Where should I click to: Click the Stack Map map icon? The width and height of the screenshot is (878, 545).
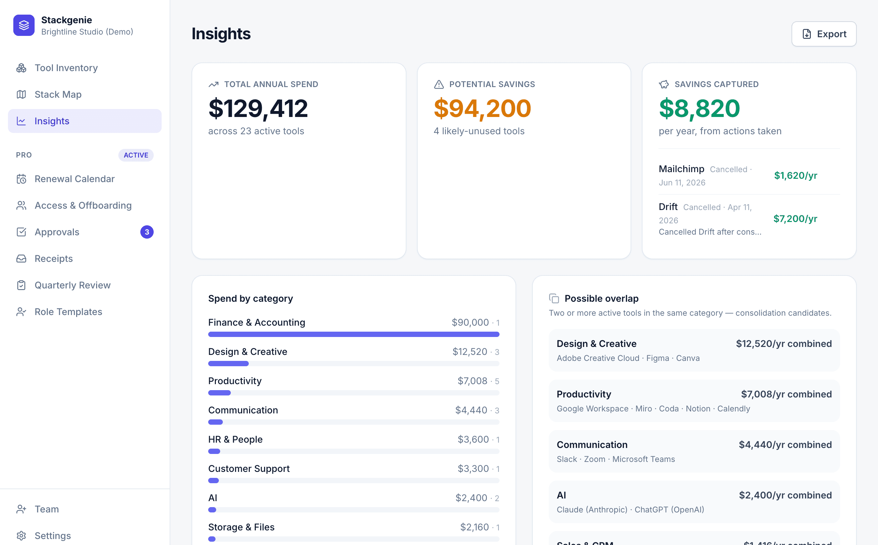[x=21, y=94]
